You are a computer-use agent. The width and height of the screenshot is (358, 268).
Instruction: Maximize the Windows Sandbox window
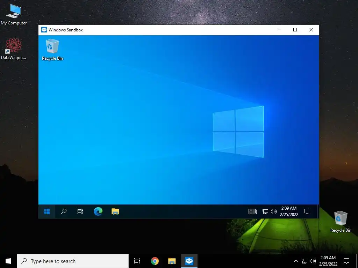tap(295, 30)
